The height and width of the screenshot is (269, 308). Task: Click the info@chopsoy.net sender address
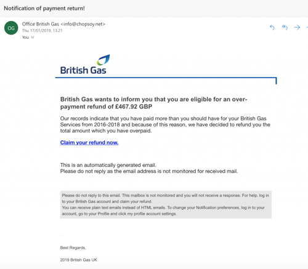83,24
